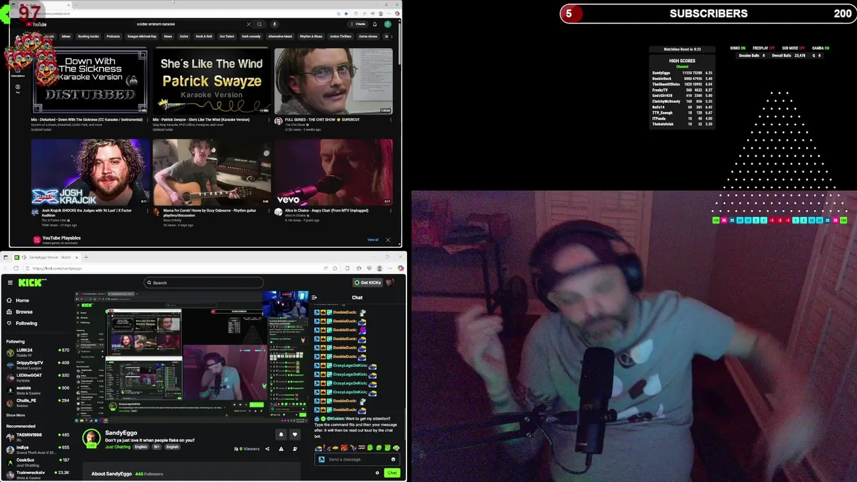Click the Just Chatting category link
The width and height of the screenshot is (857, 482).
118,447
